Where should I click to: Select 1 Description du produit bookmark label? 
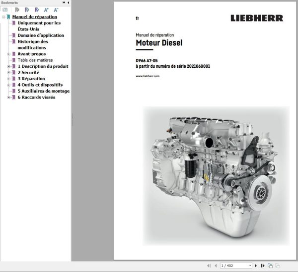click(x=43, y=66)
